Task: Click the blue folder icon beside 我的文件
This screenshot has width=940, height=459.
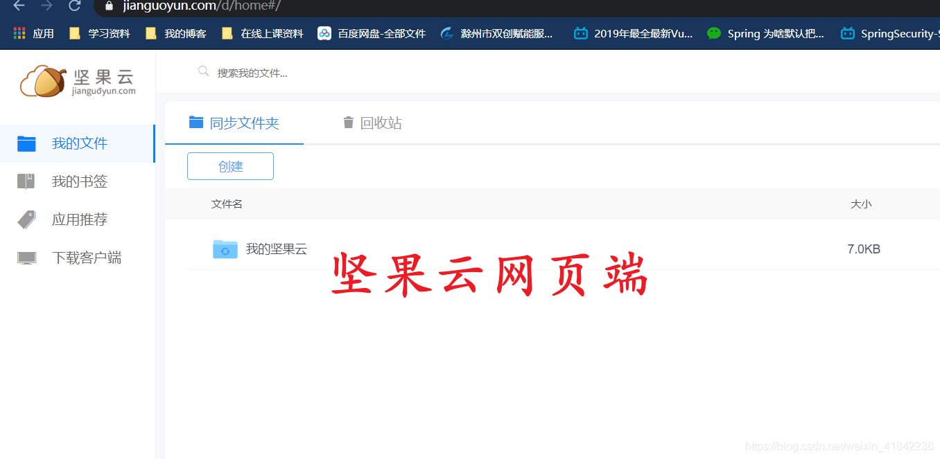Action: tap(26, 143)
